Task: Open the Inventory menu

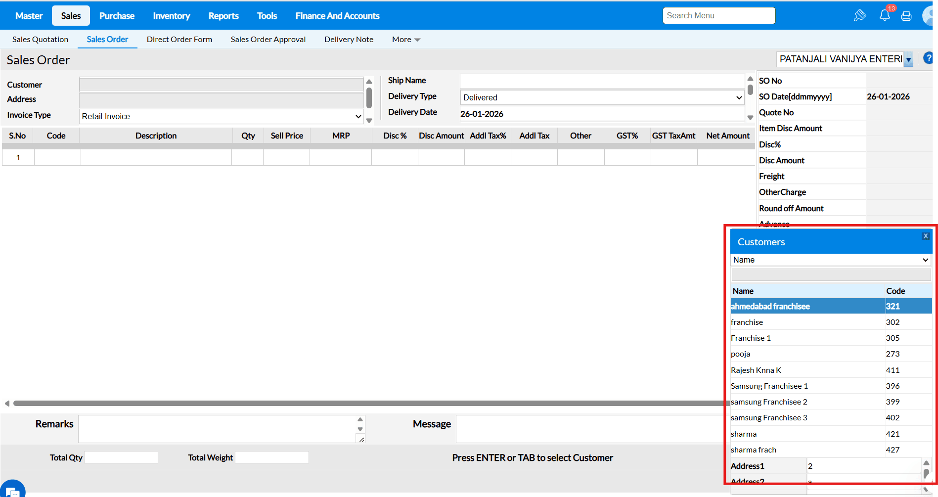Action: click(x=172, y=16)
